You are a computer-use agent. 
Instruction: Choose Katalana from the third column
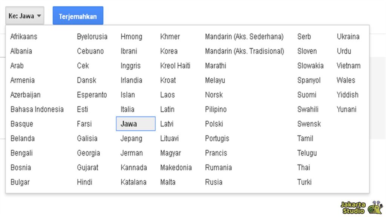tap(133, 182)
